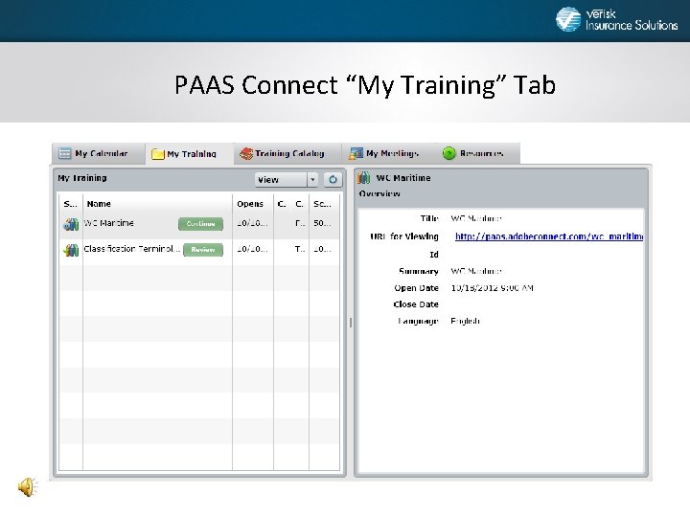Sort by the S... status column header

(x=70, y=204)
